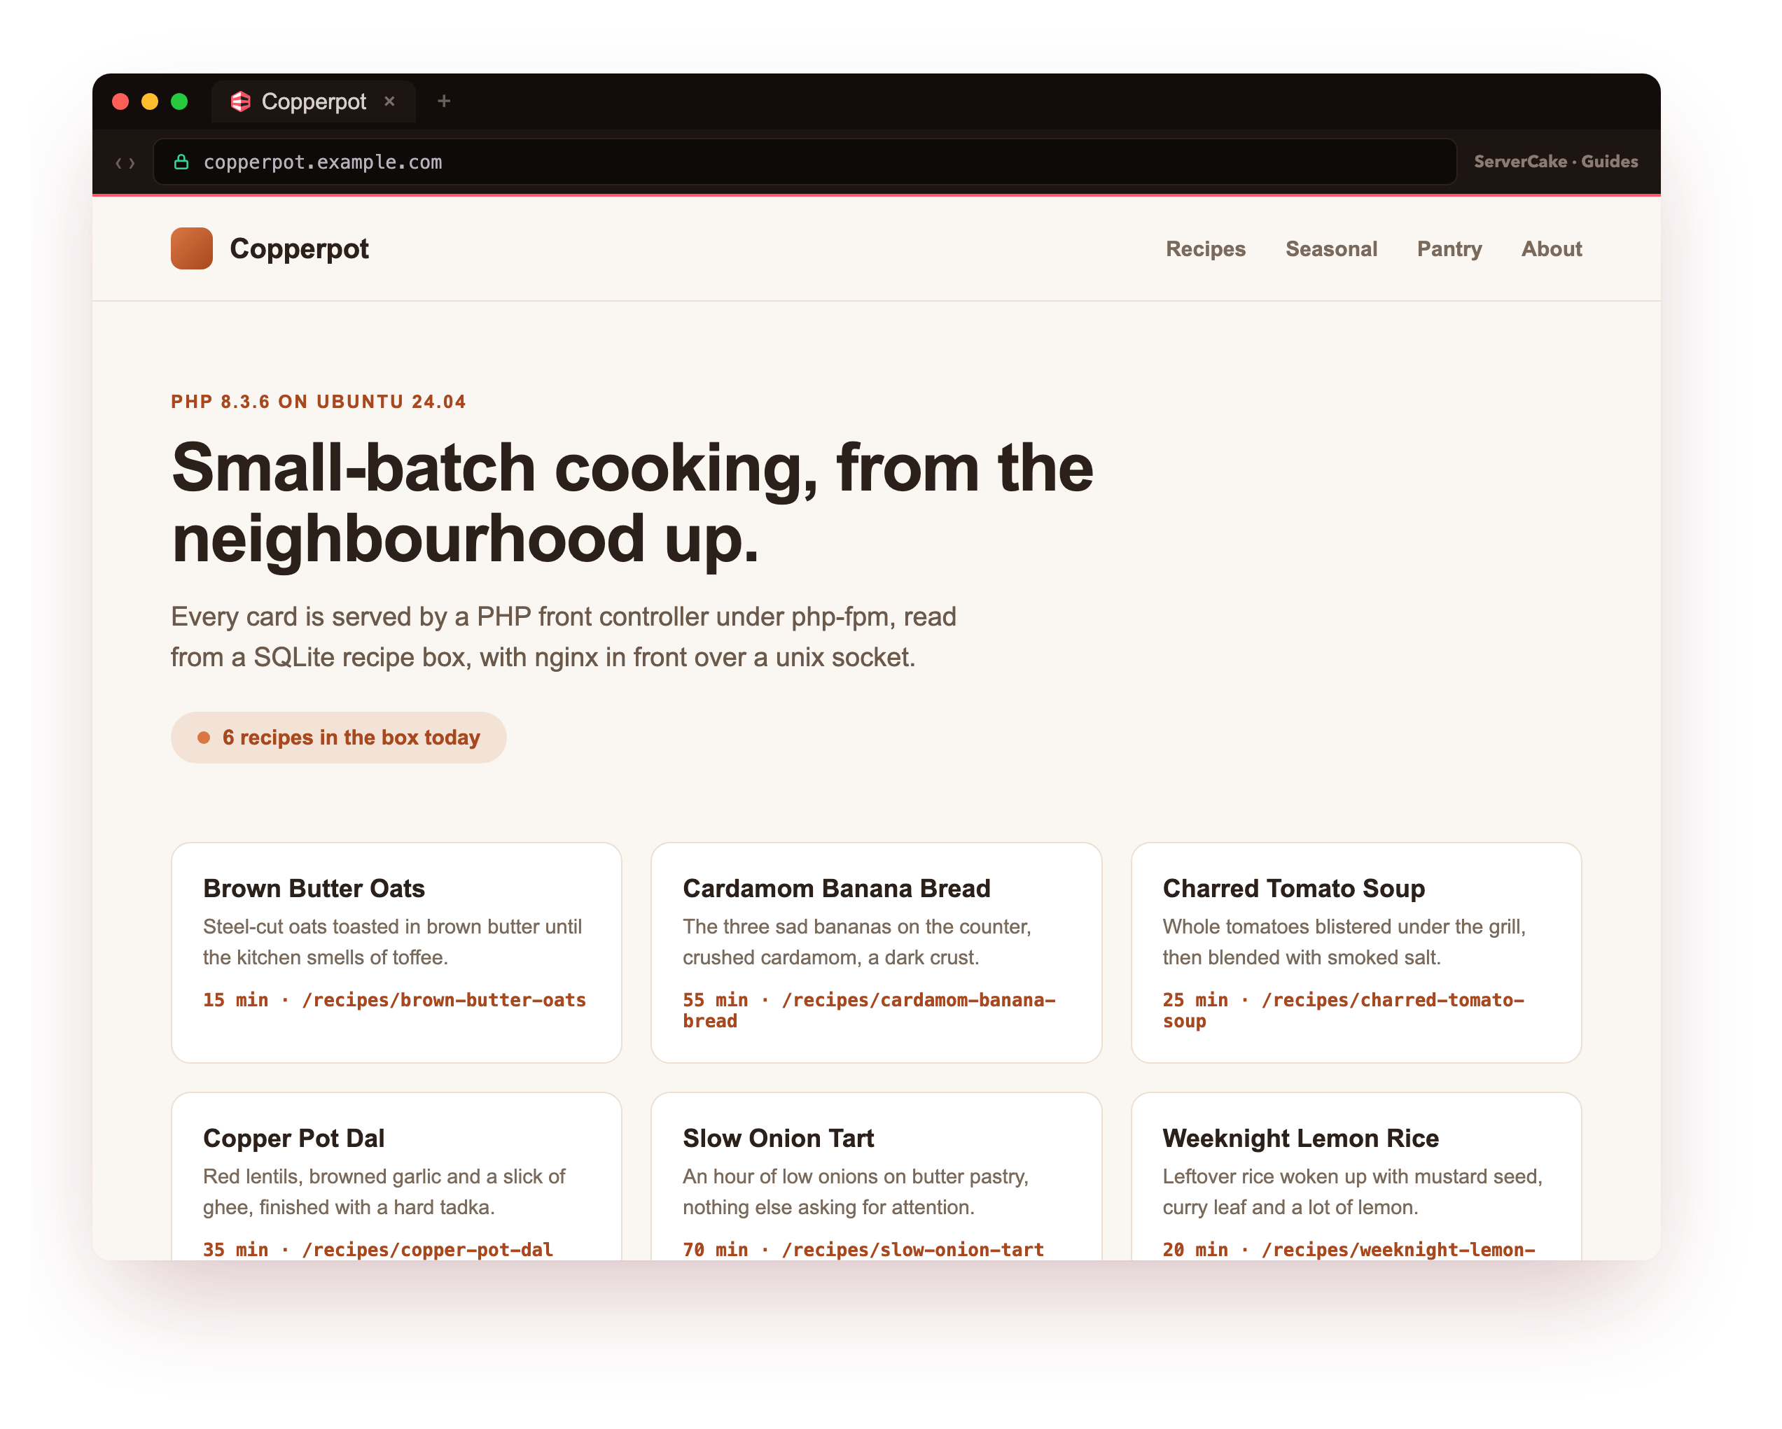Click '/recipes/copper-pot-dal' path text
Image resolution: width=1782 pixels, height=1429 pixels.
(427, 1250)
